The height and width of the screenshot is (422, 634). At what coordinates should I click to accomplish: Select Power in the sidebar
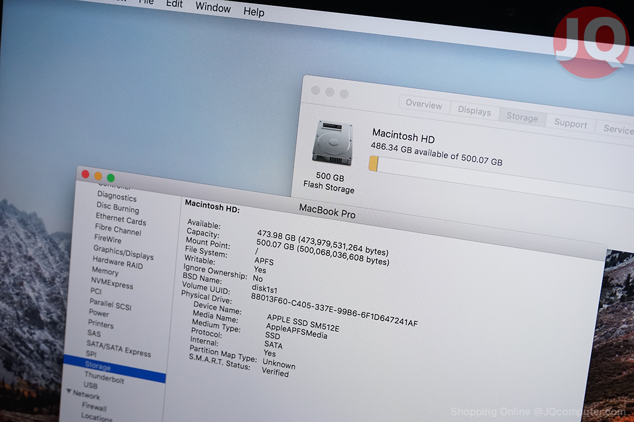(x=99, y=313)
